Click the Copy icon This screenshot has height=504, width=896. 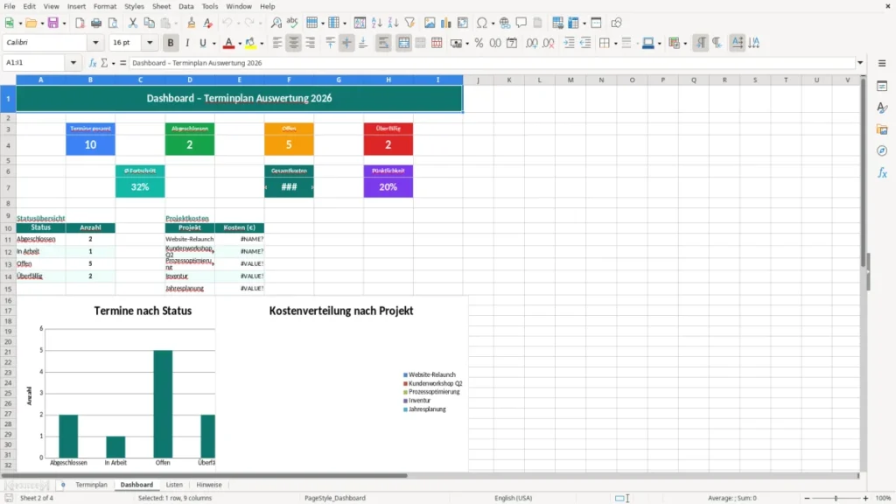point(149,23)
